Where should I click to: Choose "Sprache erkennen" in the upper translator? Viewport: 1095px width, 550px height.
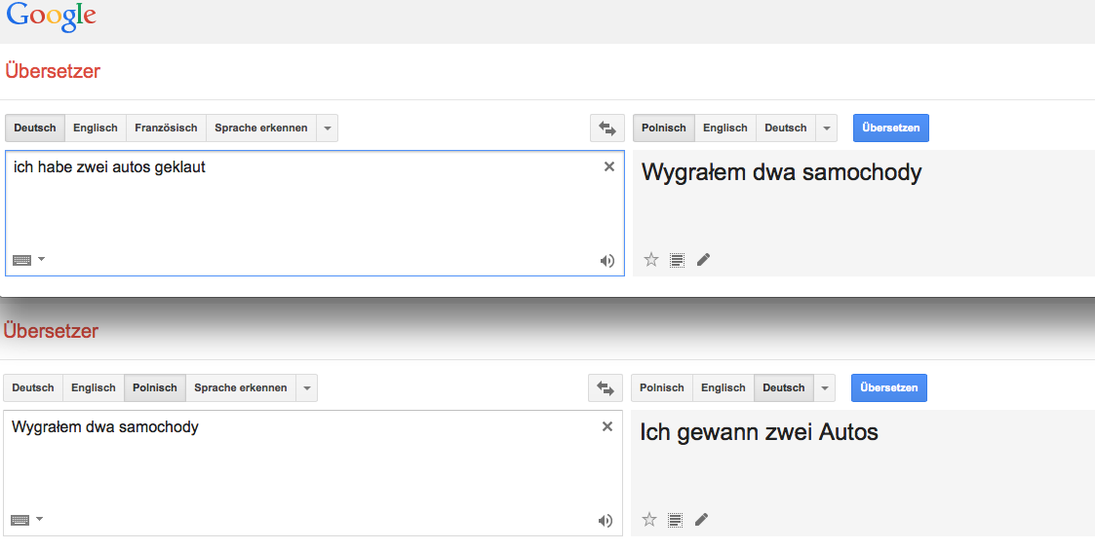(x=260, y=128)
